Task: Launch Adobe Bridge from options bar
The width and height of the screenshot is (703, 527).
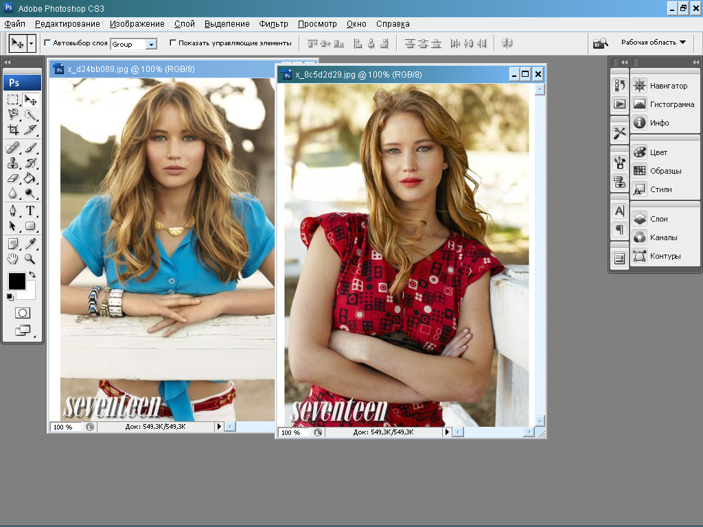Action: coord(600,43)
